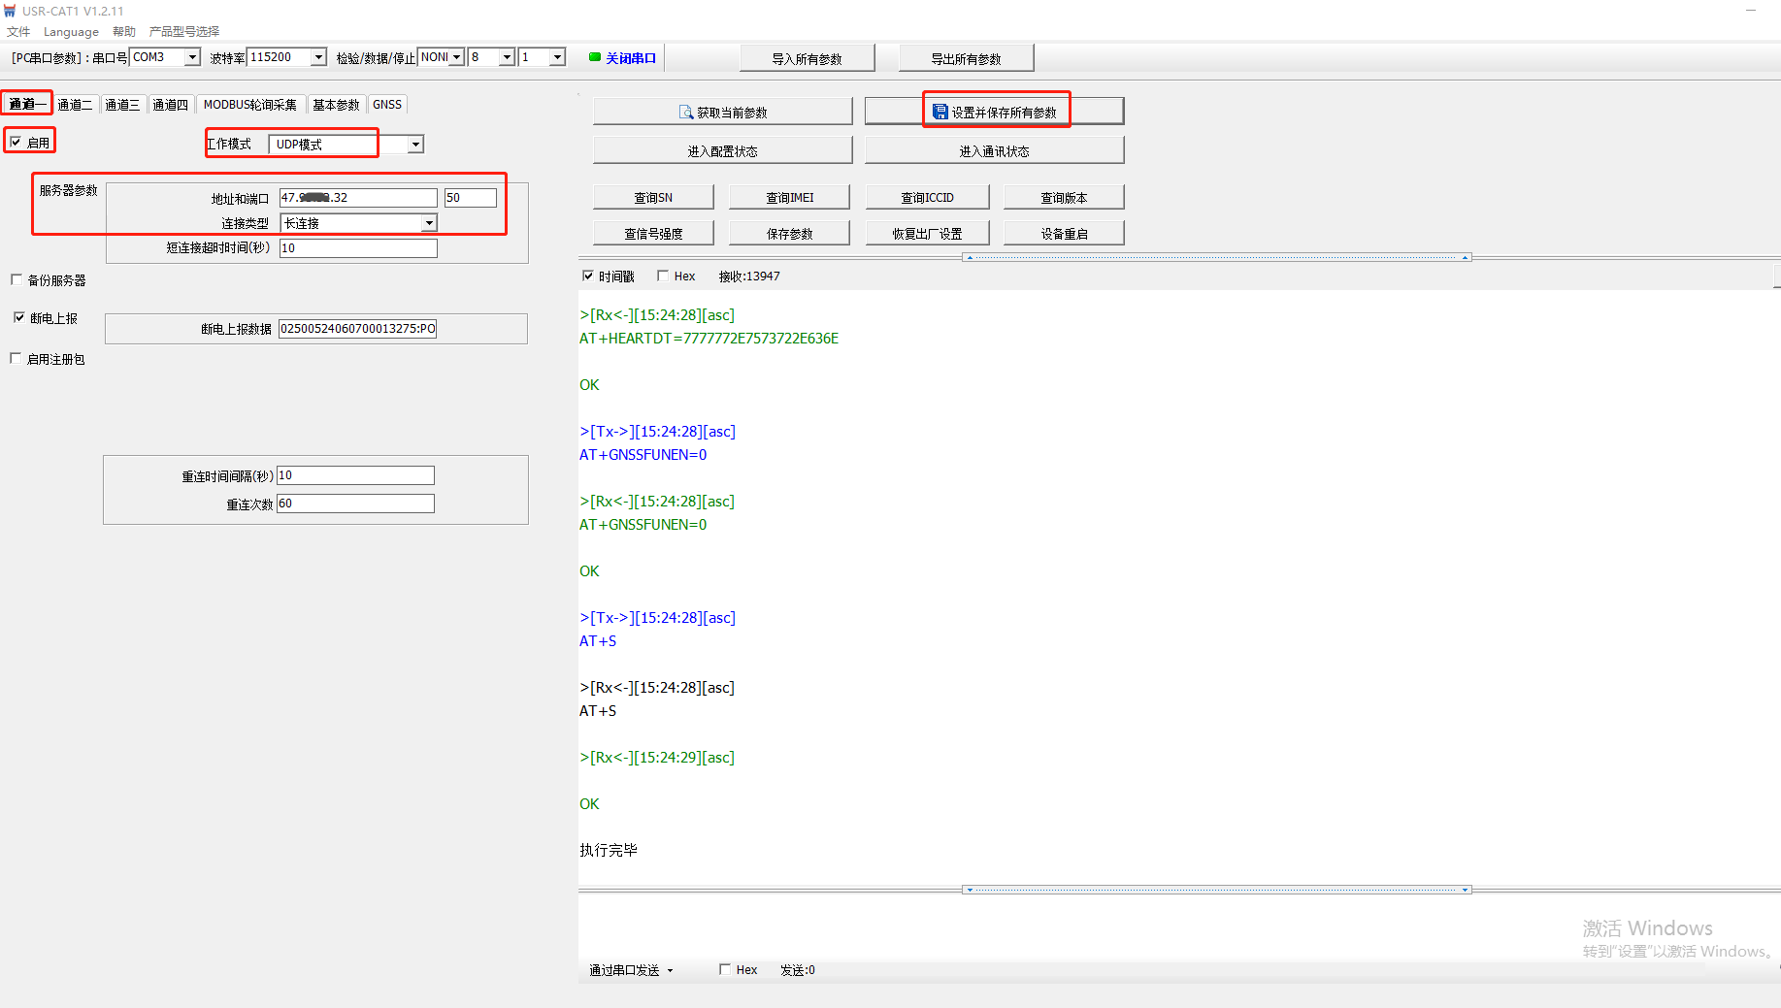Click the green serial port status indicator
This screenshot has height=1008, width=1781.
(x=594, y=57)
